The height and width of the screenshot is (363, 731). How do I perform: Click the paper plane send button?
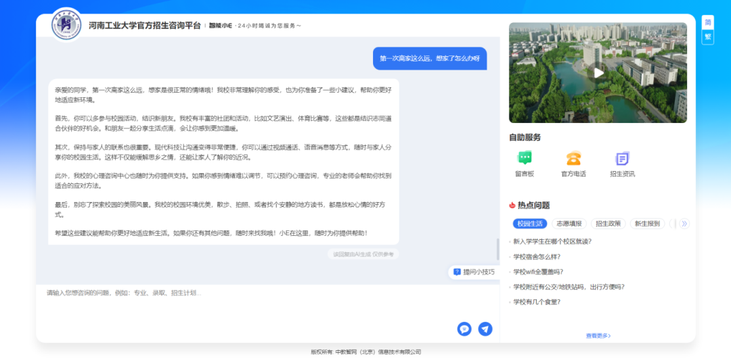(485, 329)
